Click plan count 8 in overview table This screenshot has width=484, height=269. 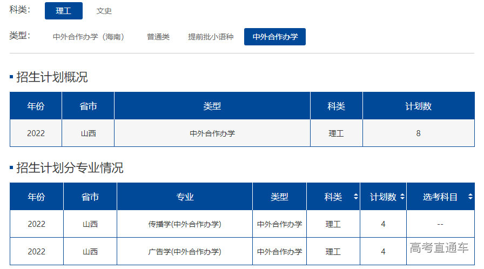point(418,133)
